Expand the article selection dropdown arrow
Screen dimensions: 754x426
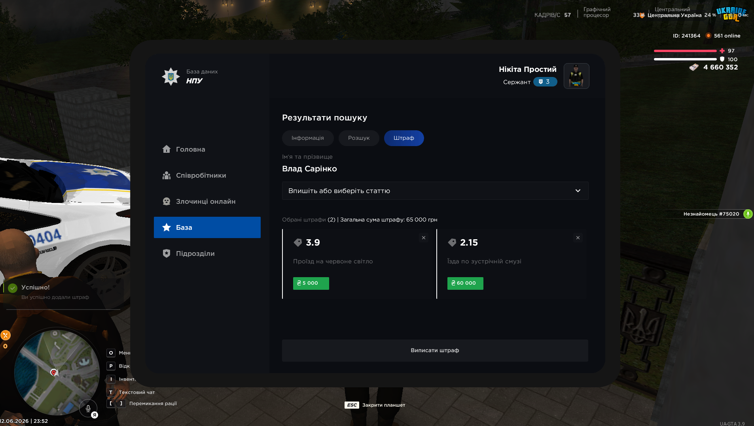point(578,191)
